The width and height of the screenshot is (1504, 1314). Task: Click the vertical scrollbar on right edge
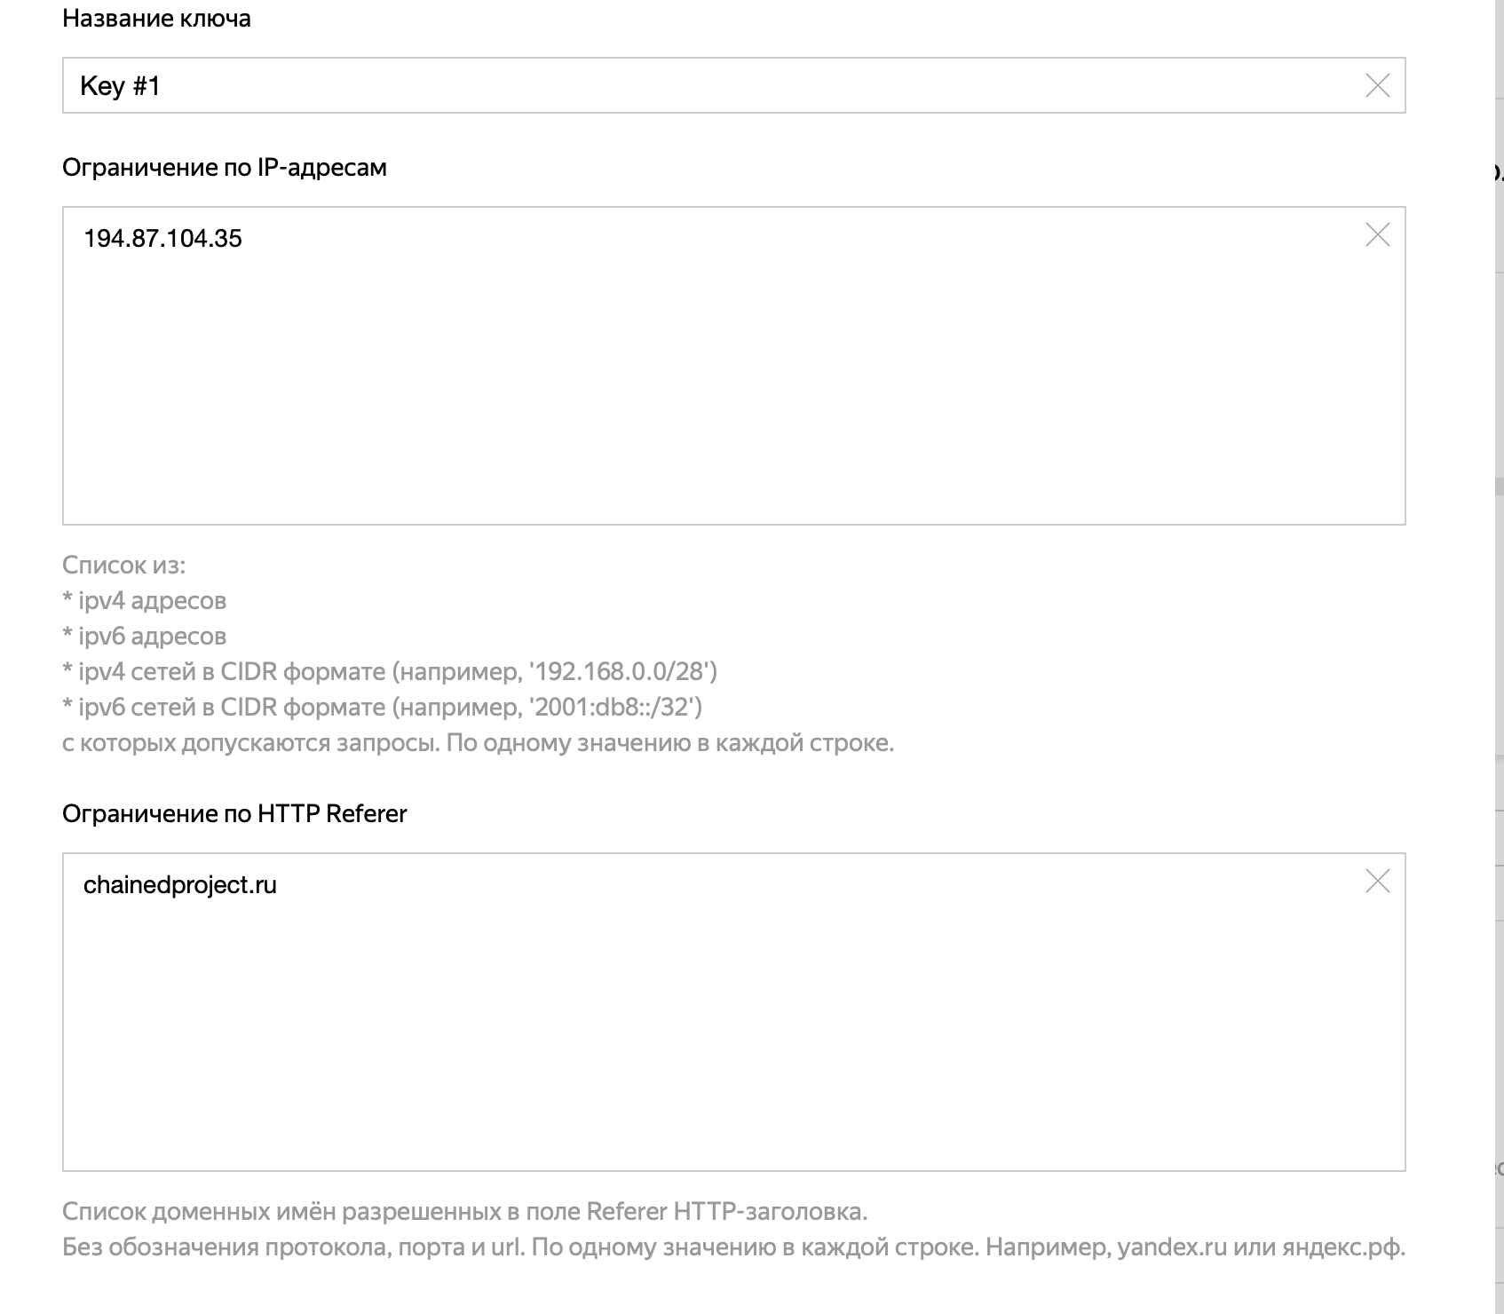1499,487
